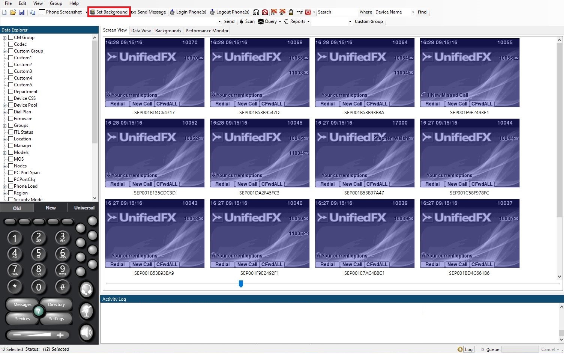Click the # key on the keypad
Image resolution: width=566 pixels, height=354 pixels.
(63, 287)
